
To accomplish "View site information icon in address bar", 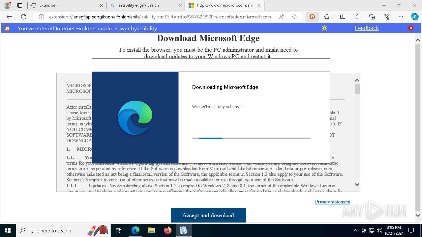I will tap(42, 17).
